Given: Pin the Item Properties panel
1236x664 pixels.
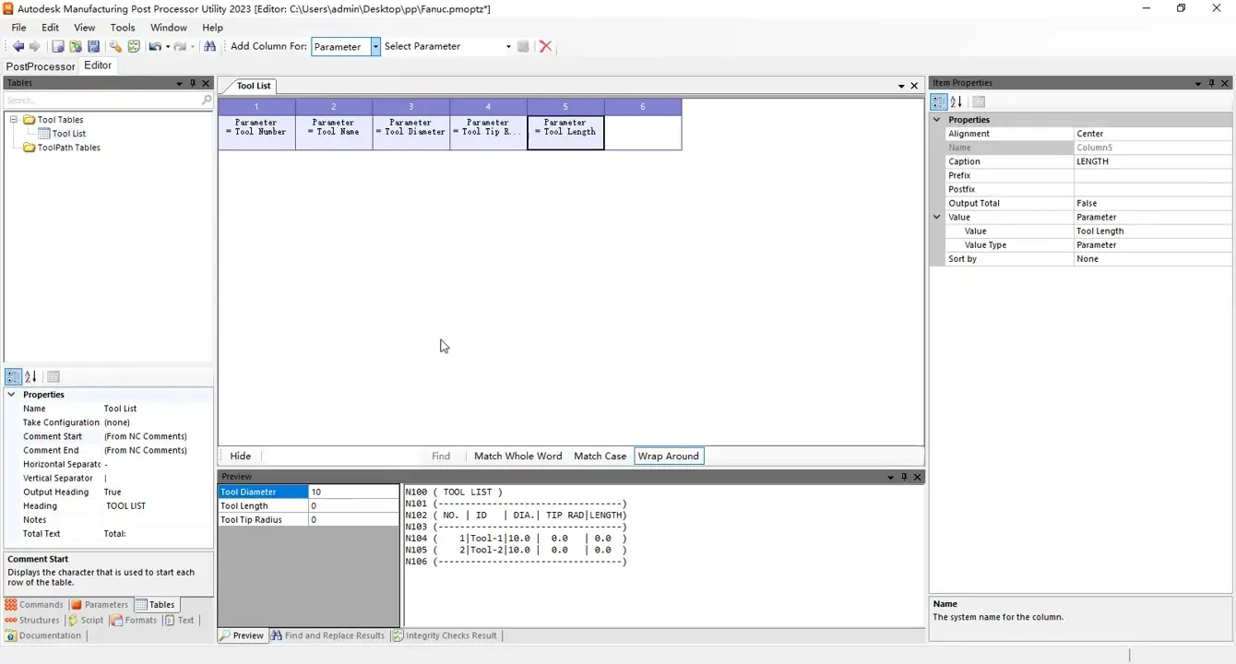Looking at the screenshot, I should coord(1212,83).
